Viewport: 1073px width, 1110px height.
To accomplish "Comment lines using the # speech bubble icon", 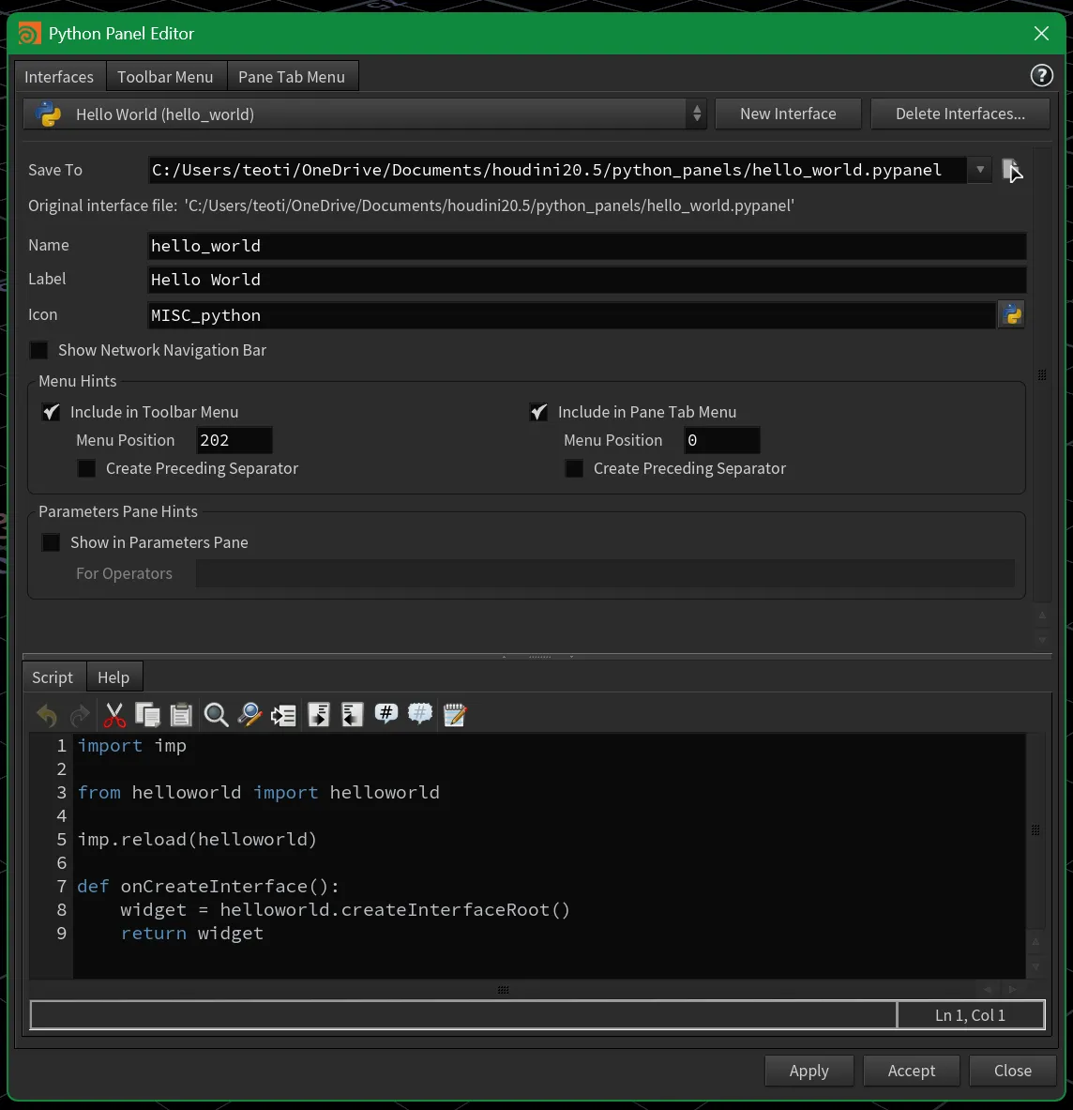I will click(x=385, y=714).
